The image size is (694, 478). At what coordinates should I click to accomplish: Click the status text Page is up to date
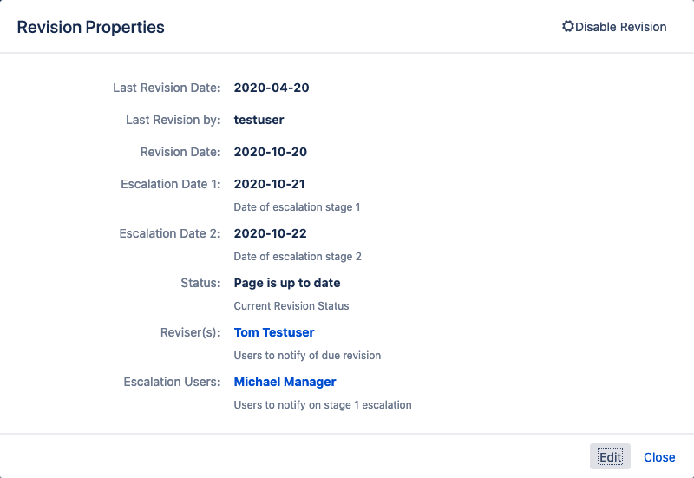click(x=287, y=284)
